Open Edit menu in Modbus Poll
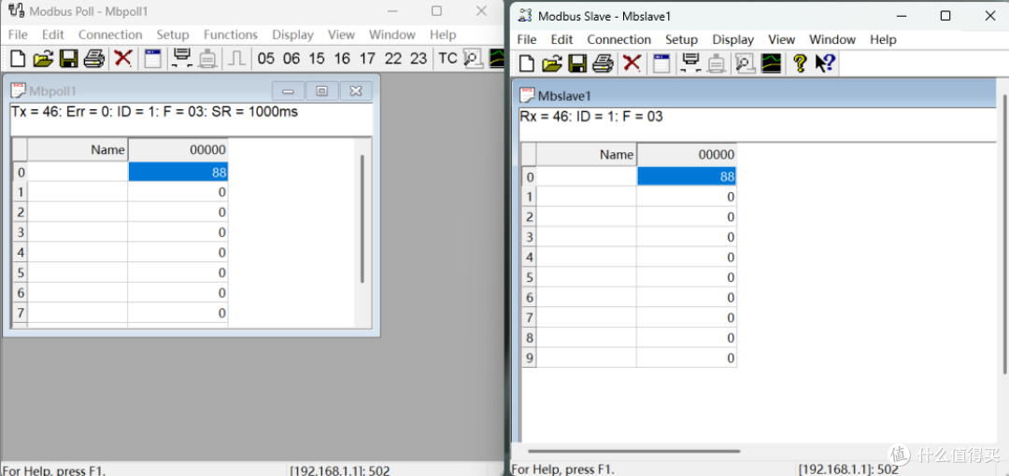 point(53,35)
